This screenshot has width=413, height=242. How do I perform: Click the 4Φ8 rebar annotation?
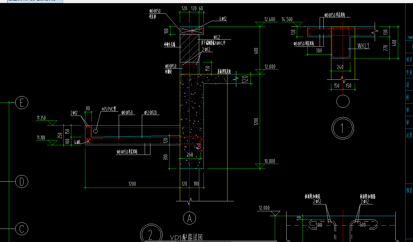(77, 141)
